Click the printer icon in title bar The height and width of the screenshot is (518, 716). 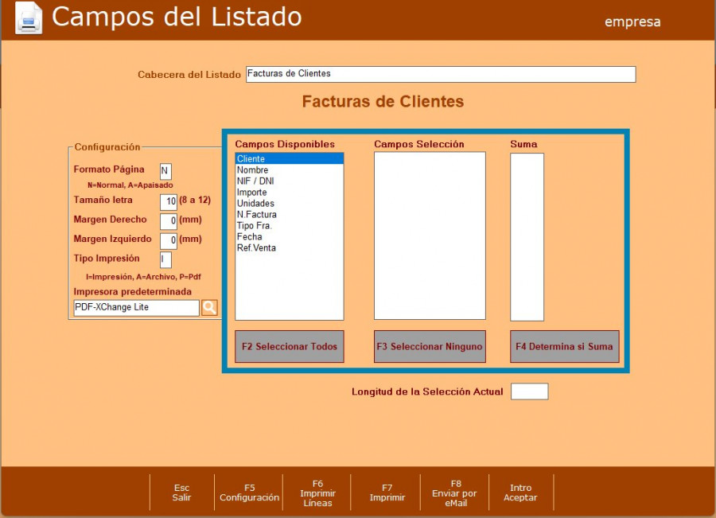click(29, 18)
